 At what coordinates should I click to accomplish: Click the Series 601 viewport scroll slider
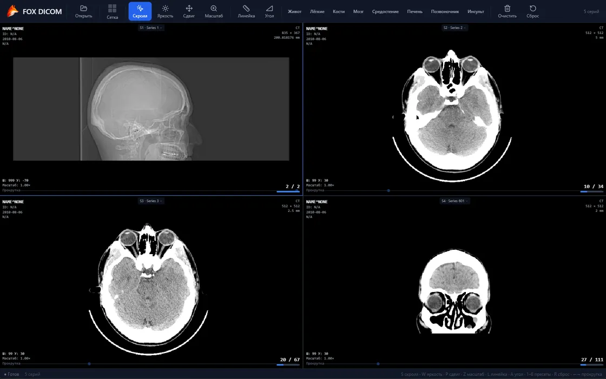click(x=378, y=363)
